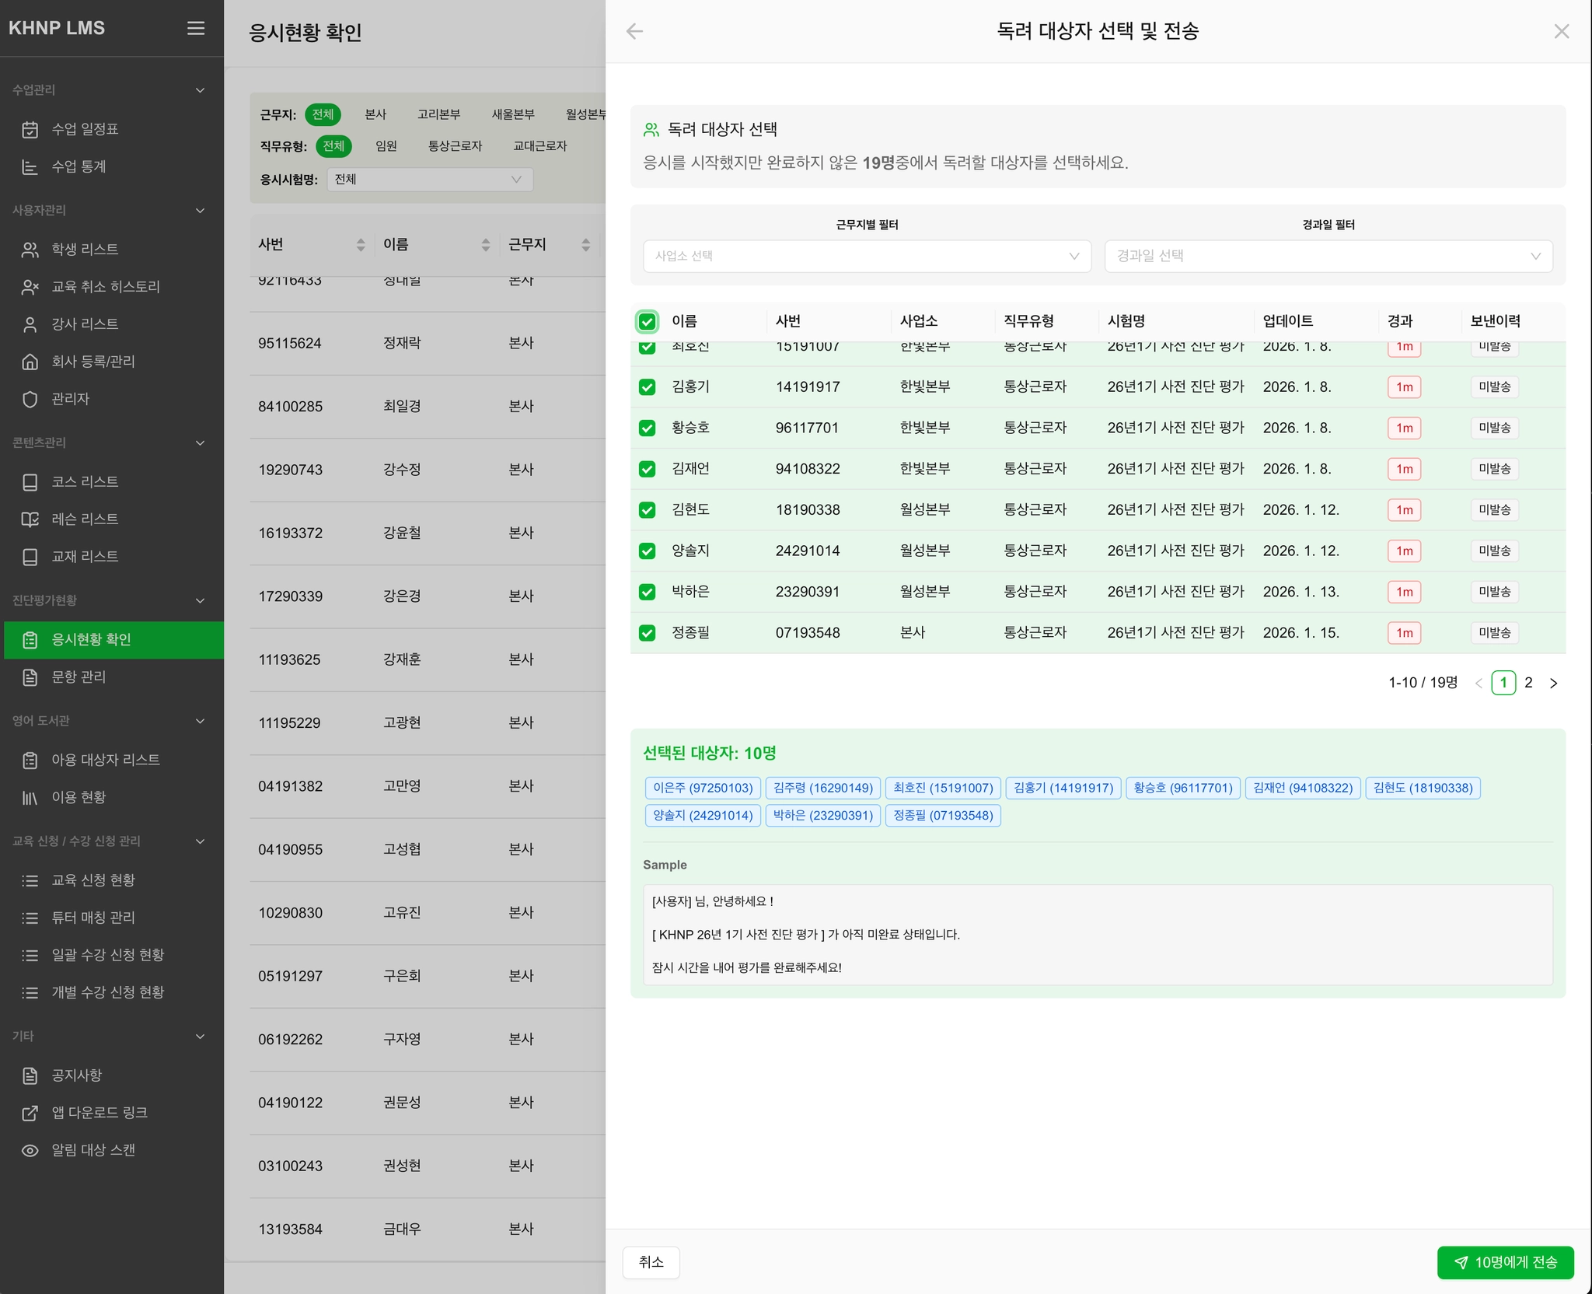Open 문항 관리 menu item
The width and height of the screenshot is (1592, 1294).
pyautogui.click(x=79, y=677)
